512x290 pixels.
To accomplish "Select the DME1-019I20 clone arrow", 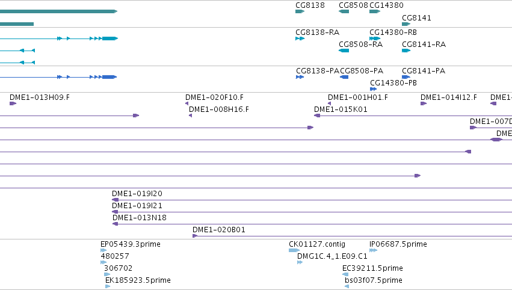I will click(x=115, y=200).
